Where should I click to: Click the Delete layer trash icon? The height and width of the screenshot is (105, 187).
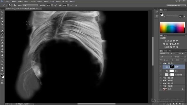pyautogui.click(x=183, y=104)
